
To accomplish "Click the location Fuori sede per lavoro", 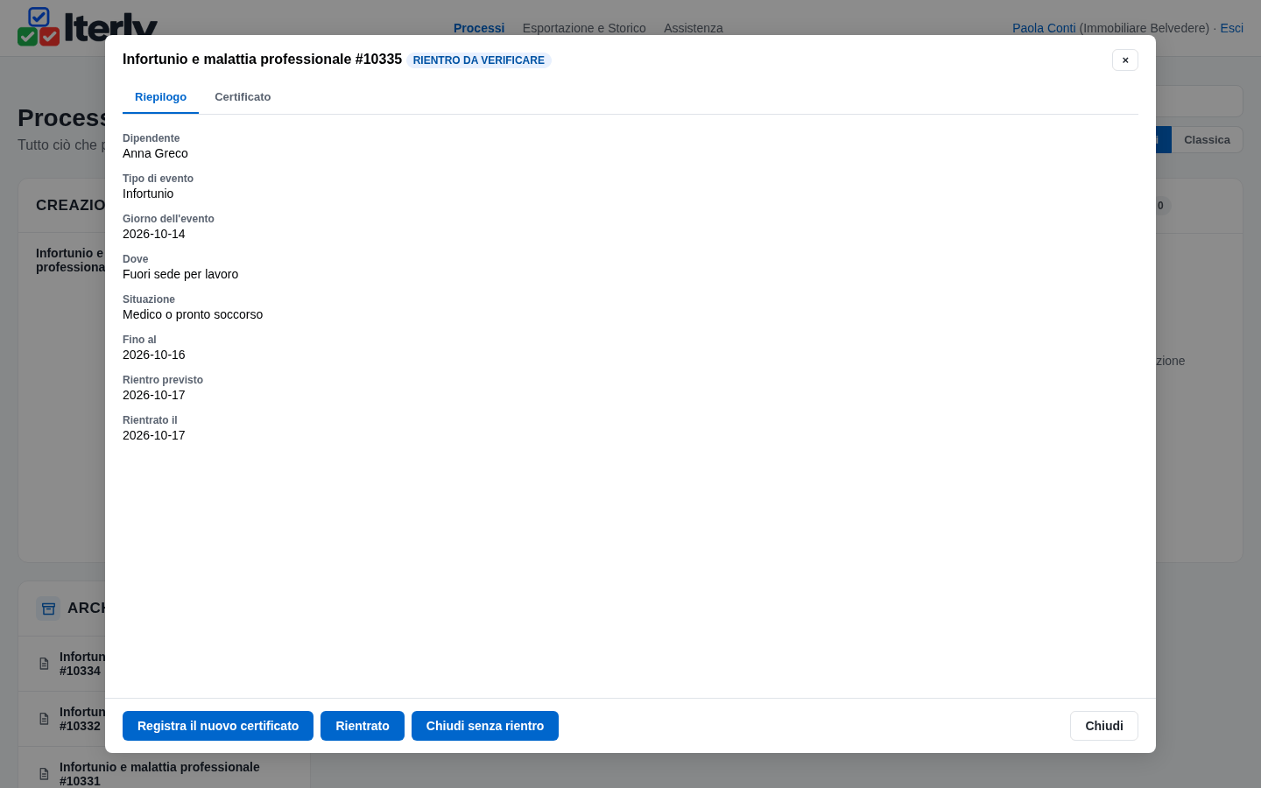I will (x=180, y=274).
